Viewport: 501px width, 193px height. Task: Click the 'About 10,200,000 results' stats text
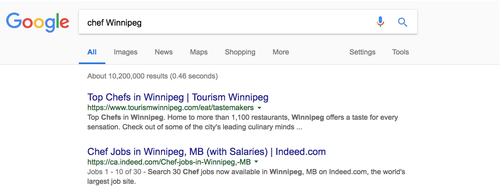(x=152, y=76)
